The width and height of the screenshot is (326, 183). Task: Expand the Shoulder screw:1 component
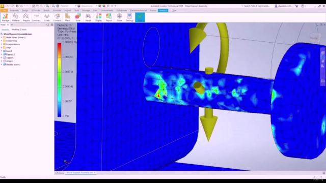(2, 65)
